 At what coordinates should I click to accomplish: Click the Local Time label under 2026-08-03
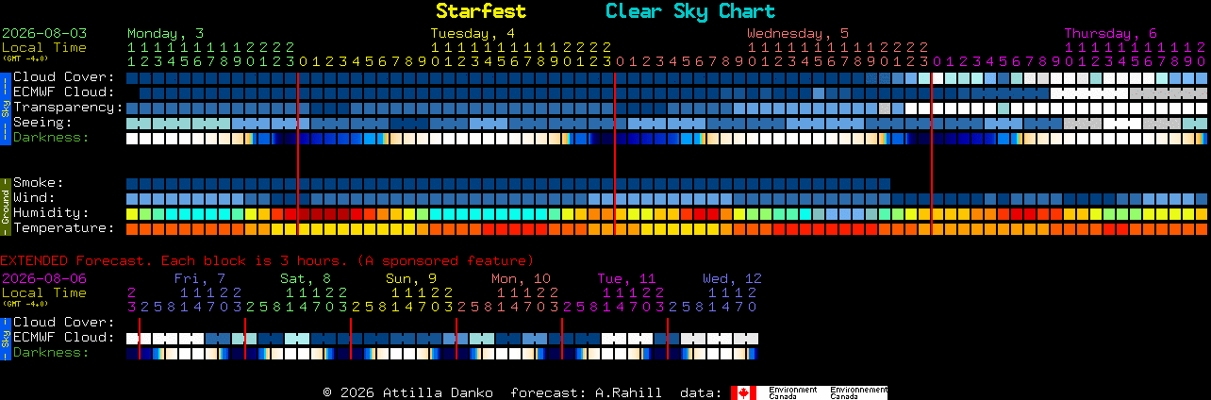(44, 47)
